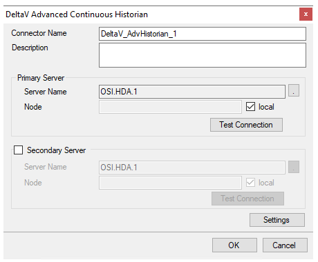Open Primary Server browse button
This screenshot has width=318, height=262.
(x=294, y=90)
